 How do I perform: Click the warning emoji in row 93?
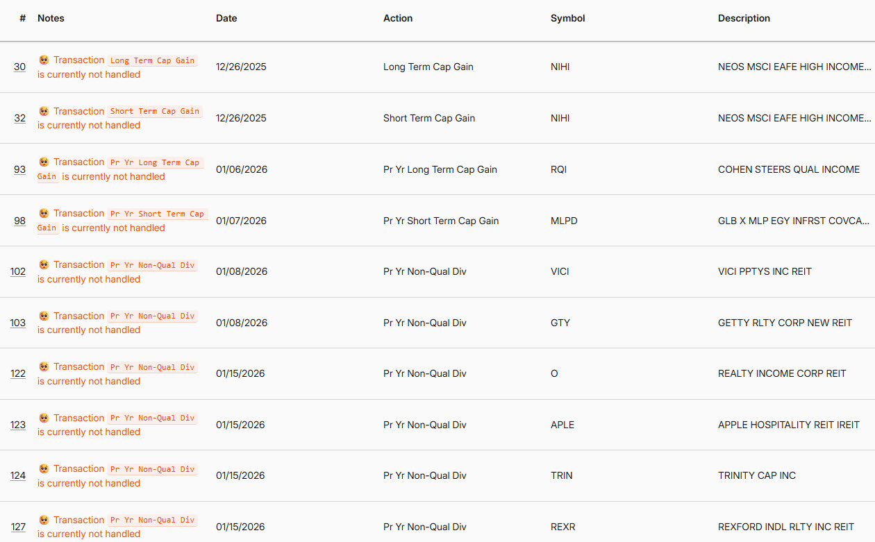pos(44,162)
